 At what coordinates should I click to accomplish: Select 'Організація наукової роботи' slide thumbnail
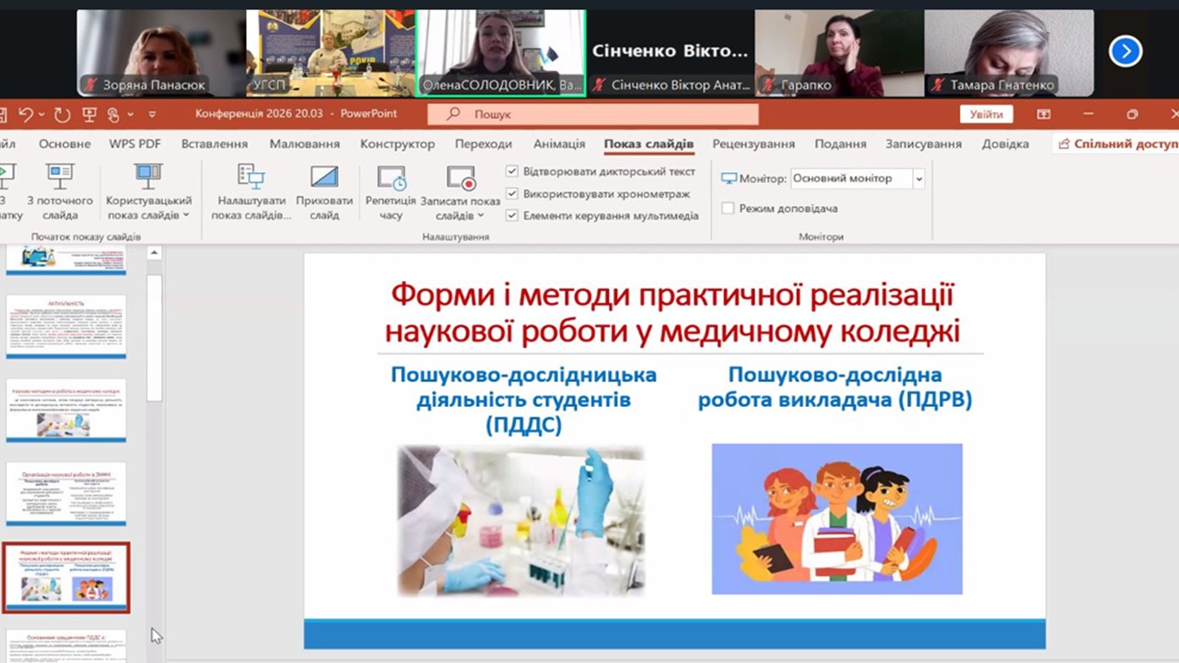pos(66,493)
